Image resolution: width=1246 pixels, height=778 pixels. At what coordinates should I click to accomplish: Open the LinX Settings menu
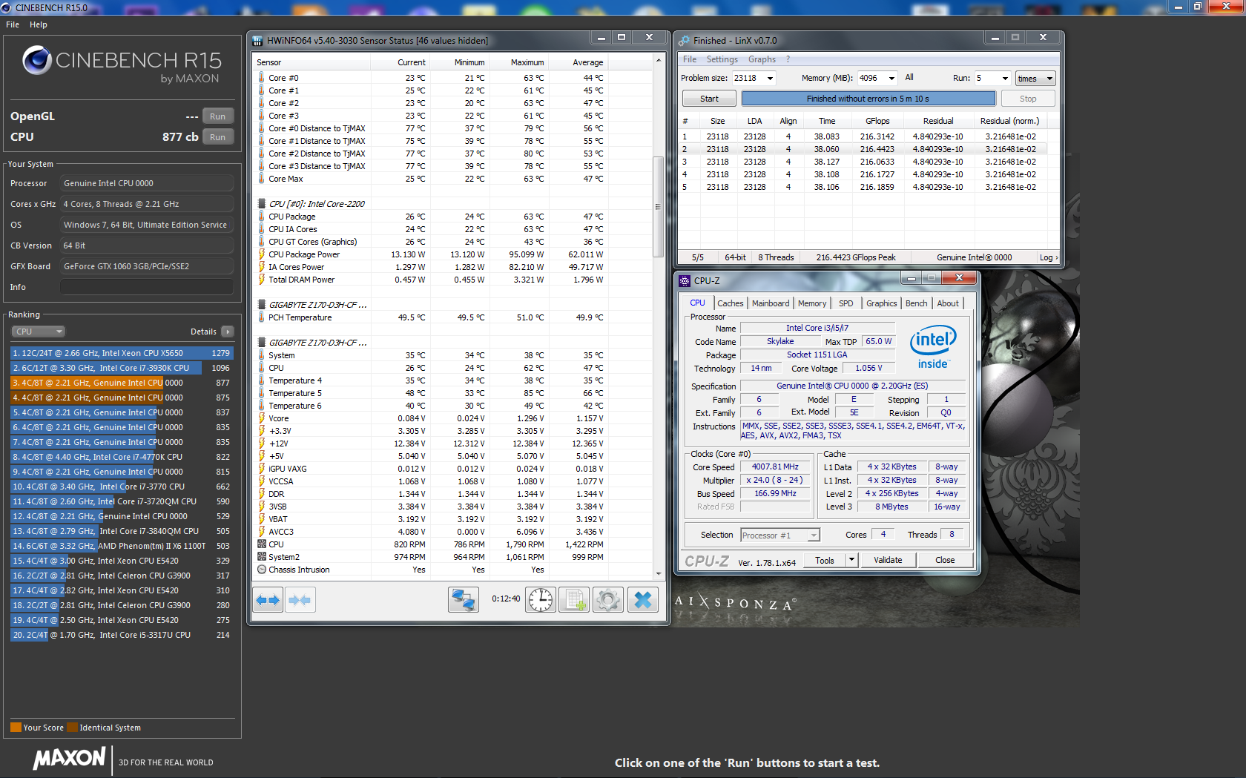722,59
